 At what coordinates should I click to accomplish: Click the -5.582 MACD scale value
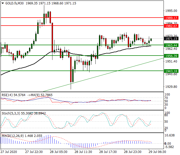point(169,147)
